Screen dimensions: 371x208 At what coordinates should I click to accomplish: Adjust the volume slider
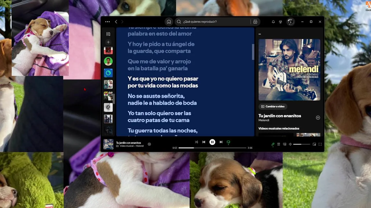point(301,144)
